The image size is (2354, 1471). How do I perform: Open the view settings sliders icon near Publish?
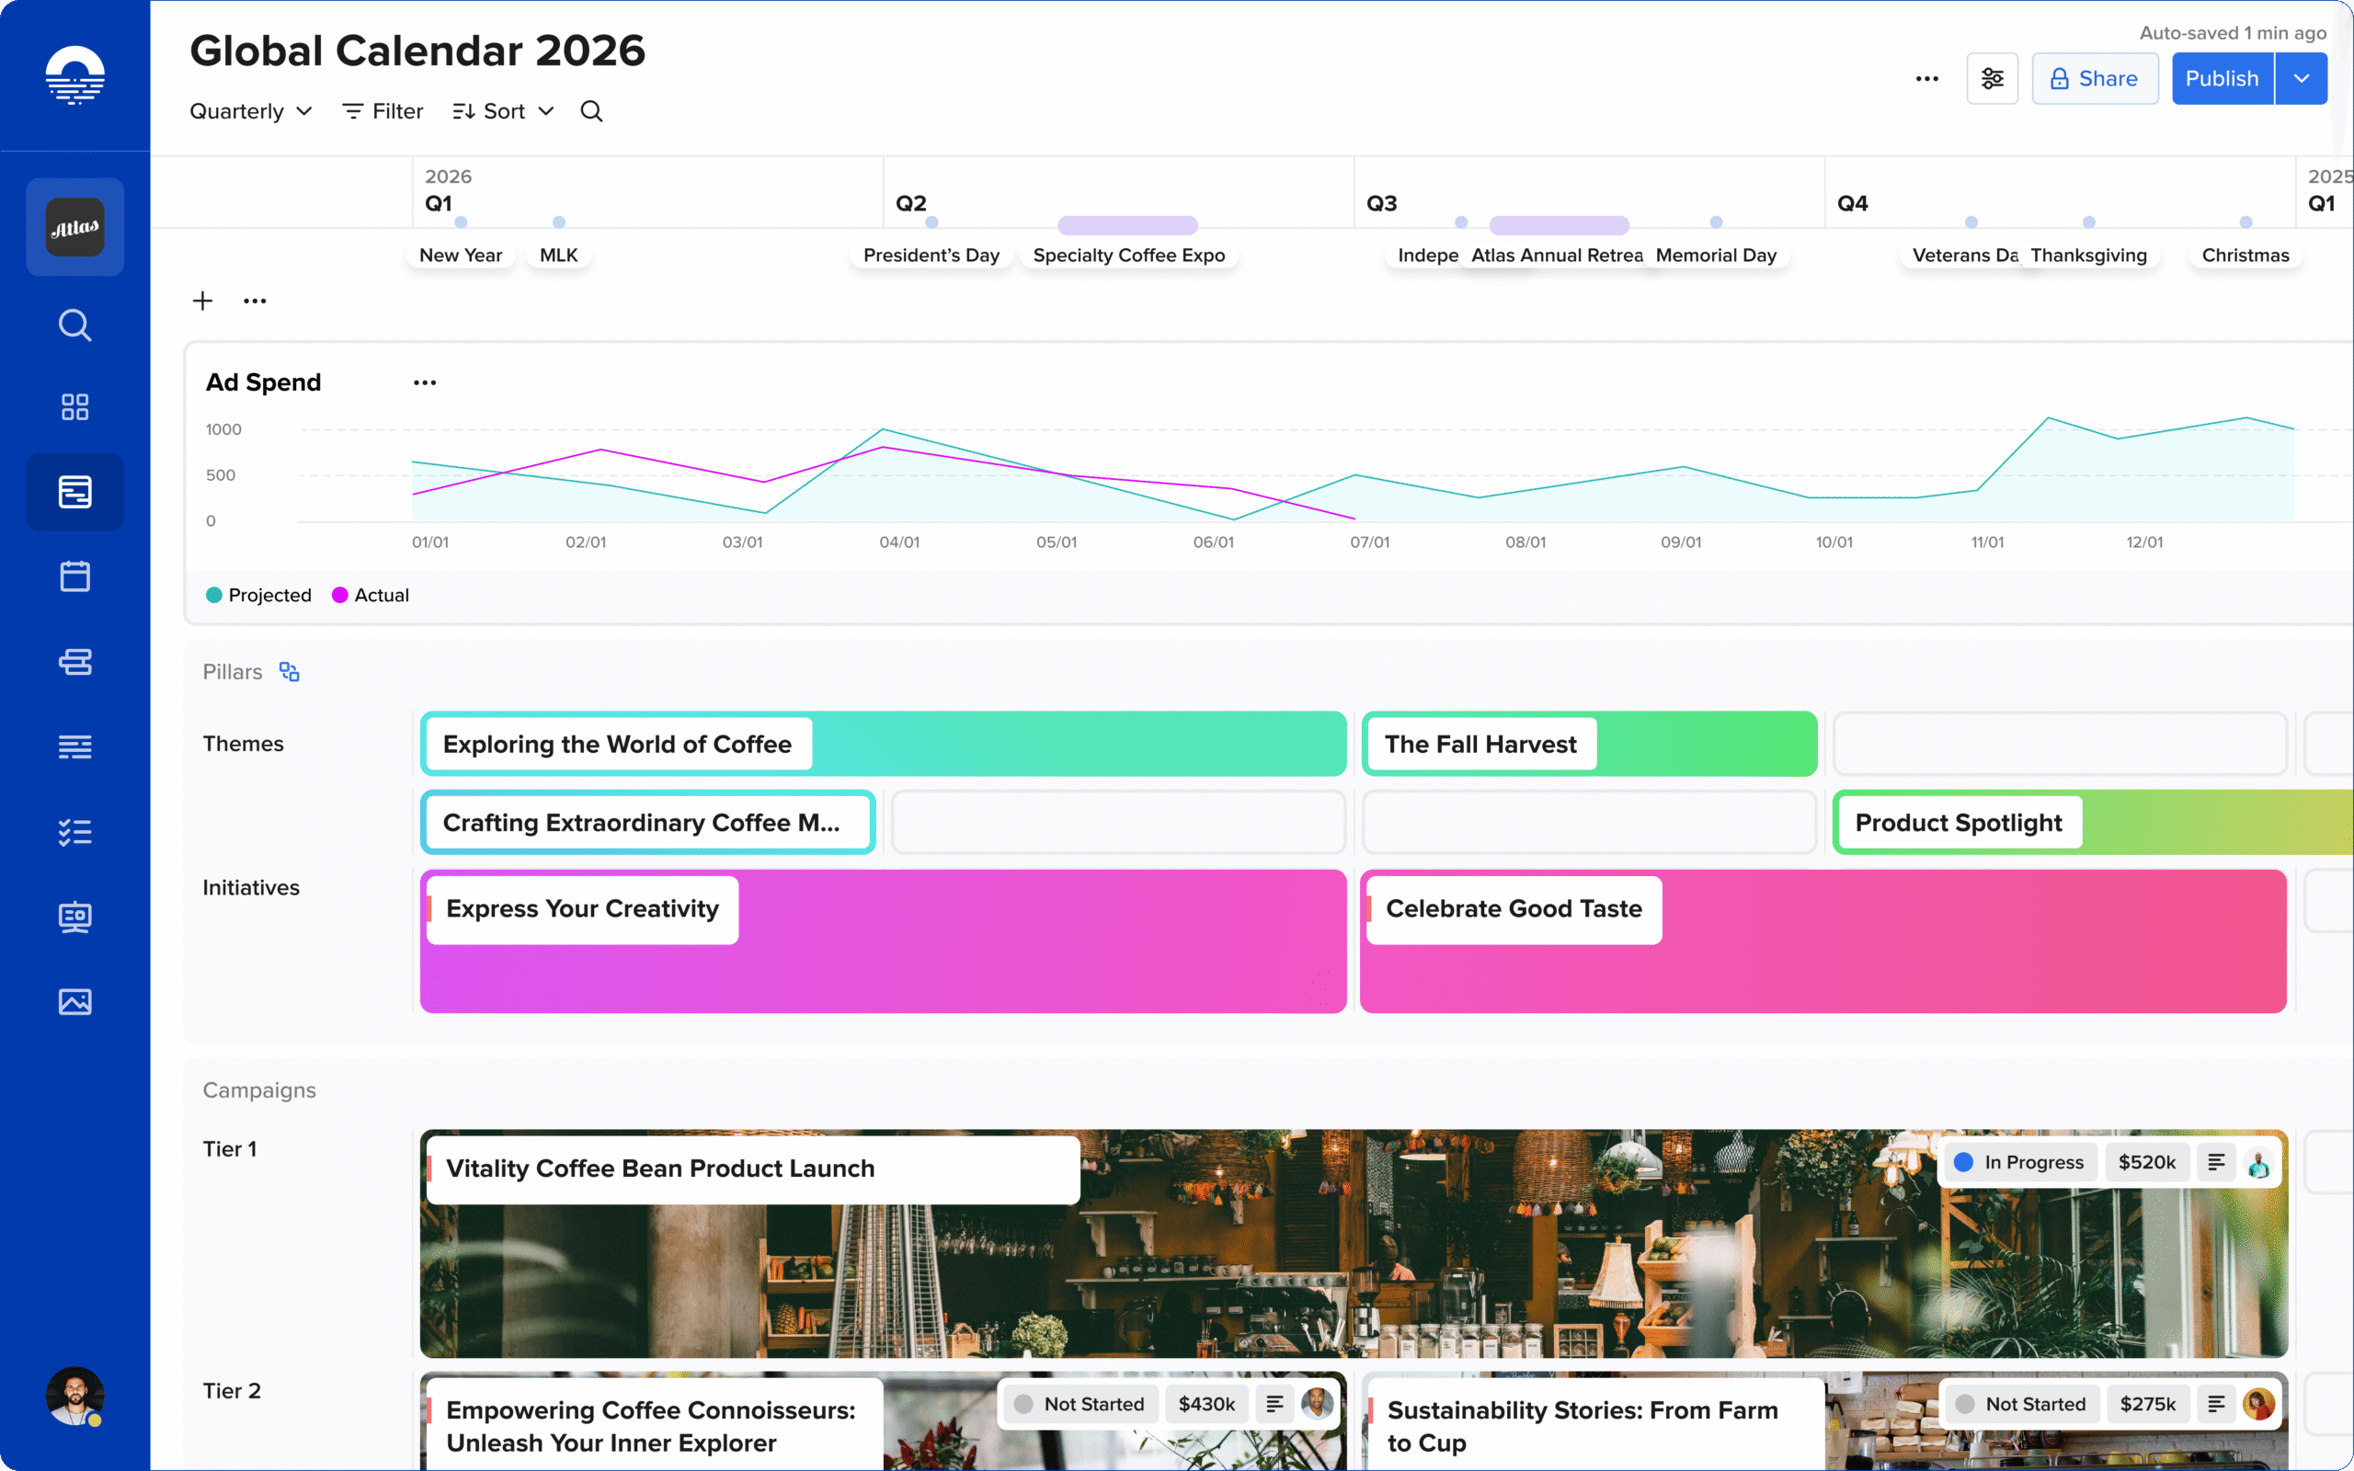click(1992, 78)
